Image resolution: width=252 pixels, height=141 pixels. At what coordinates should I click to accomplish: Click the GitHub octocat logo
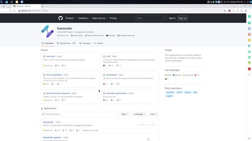60,18
